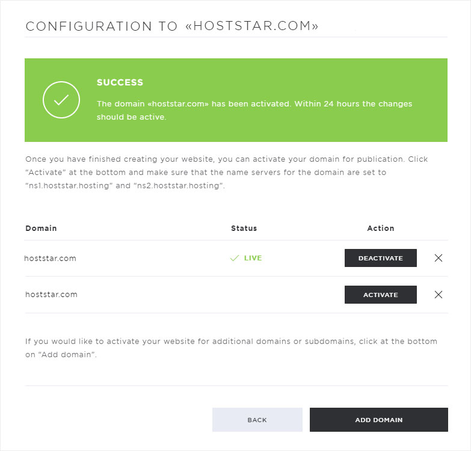Screen dimensions: 471x451
Task: Delete the inactive domain with its X icon
Action: tap(439, 295)
